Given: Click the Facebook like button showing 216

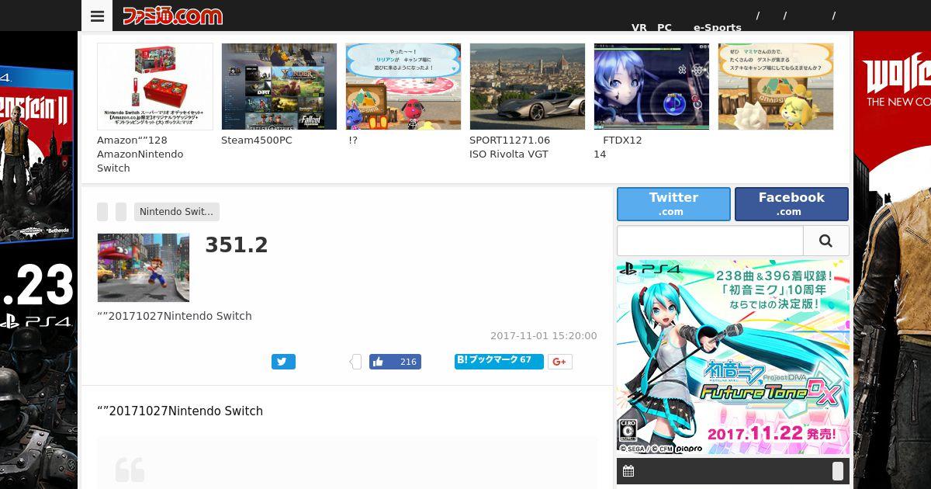Looking at the screenshot, I should pos(395,362).
